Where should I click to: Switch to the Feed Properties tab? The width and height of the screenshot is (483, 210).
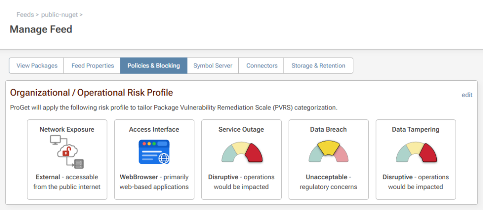(x=92, y=66)
